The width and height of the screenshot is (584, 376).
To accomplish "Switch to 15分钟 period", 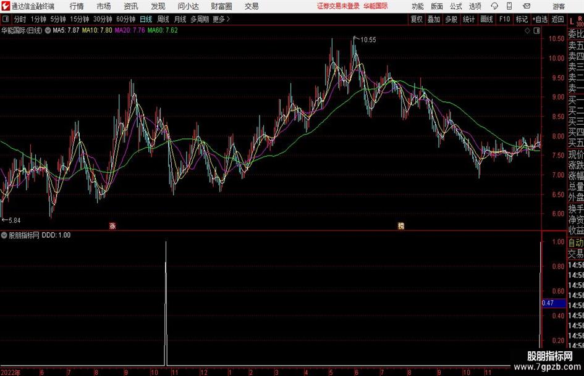I will (79, 19).
